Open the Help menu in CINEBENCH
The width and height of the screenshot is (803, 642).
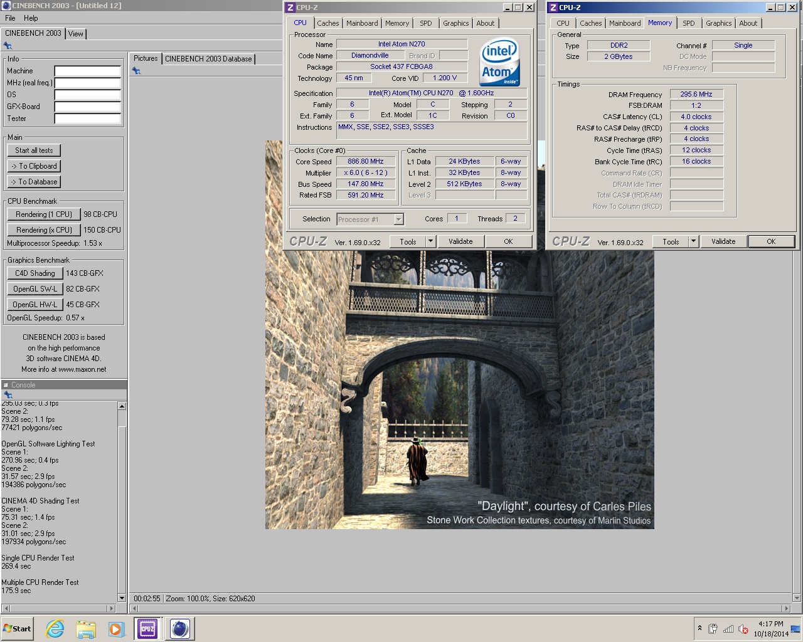pos(31,18)
